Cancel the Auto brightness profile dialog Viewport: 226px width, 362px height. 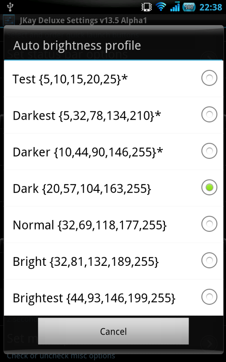113,331
